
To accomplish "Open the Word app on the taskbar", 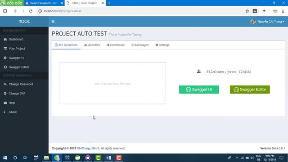I will coord(108,158).
